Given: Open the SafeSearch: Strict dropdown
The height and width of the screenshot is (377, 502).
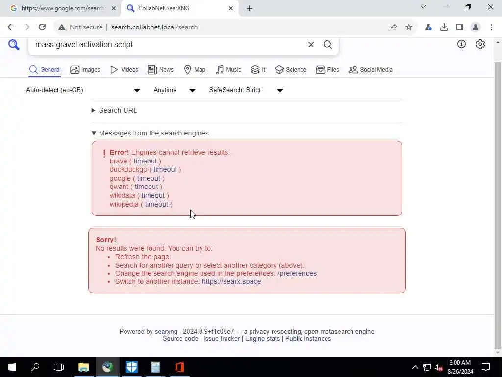Looking at the screenshot, I should click(x=246, y=90).
